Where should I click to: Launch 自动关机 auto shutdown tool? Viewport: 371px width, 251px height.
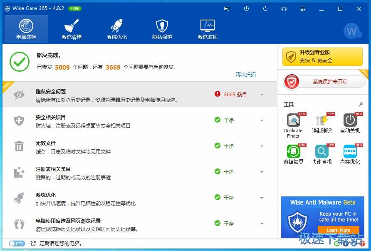pos(350,123)
